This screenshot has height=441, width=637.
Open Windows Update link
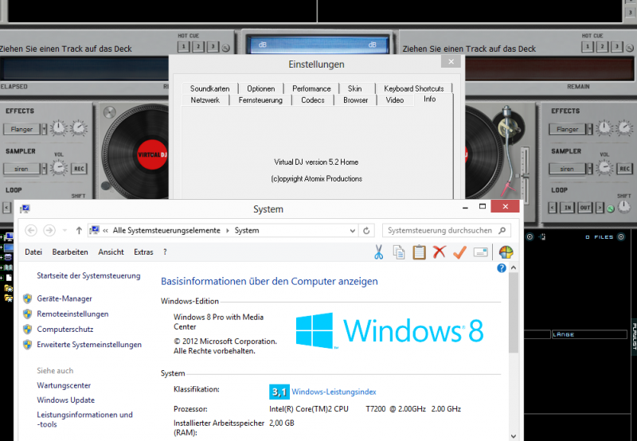point(66,400)
